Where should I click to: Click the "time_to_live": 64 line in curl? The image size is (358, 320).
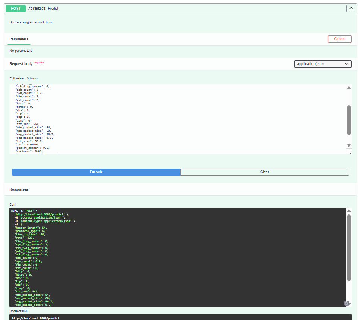pyautogui.click(x=30, y=235)
